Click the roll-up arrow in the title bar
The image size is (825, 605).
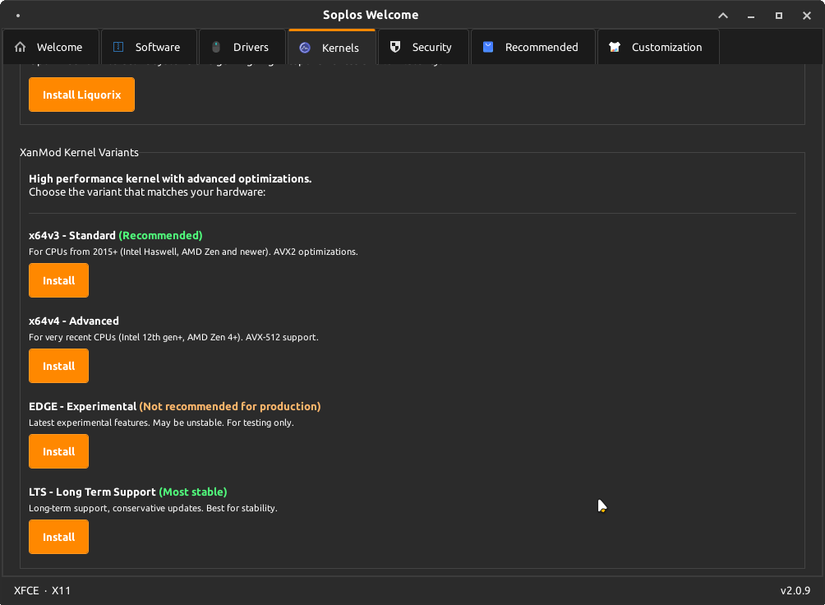point(723,16)
